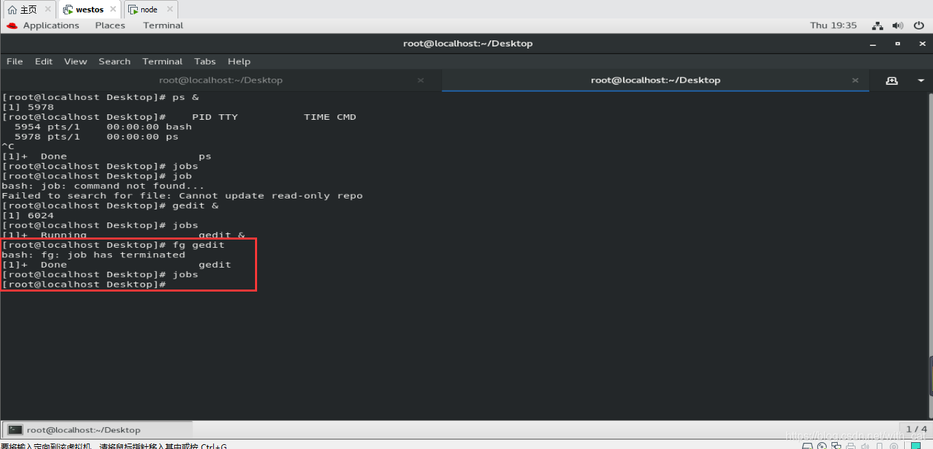Click the terminal window title bar text
This screenshot has height=449, width=933.
coord(468,43)
